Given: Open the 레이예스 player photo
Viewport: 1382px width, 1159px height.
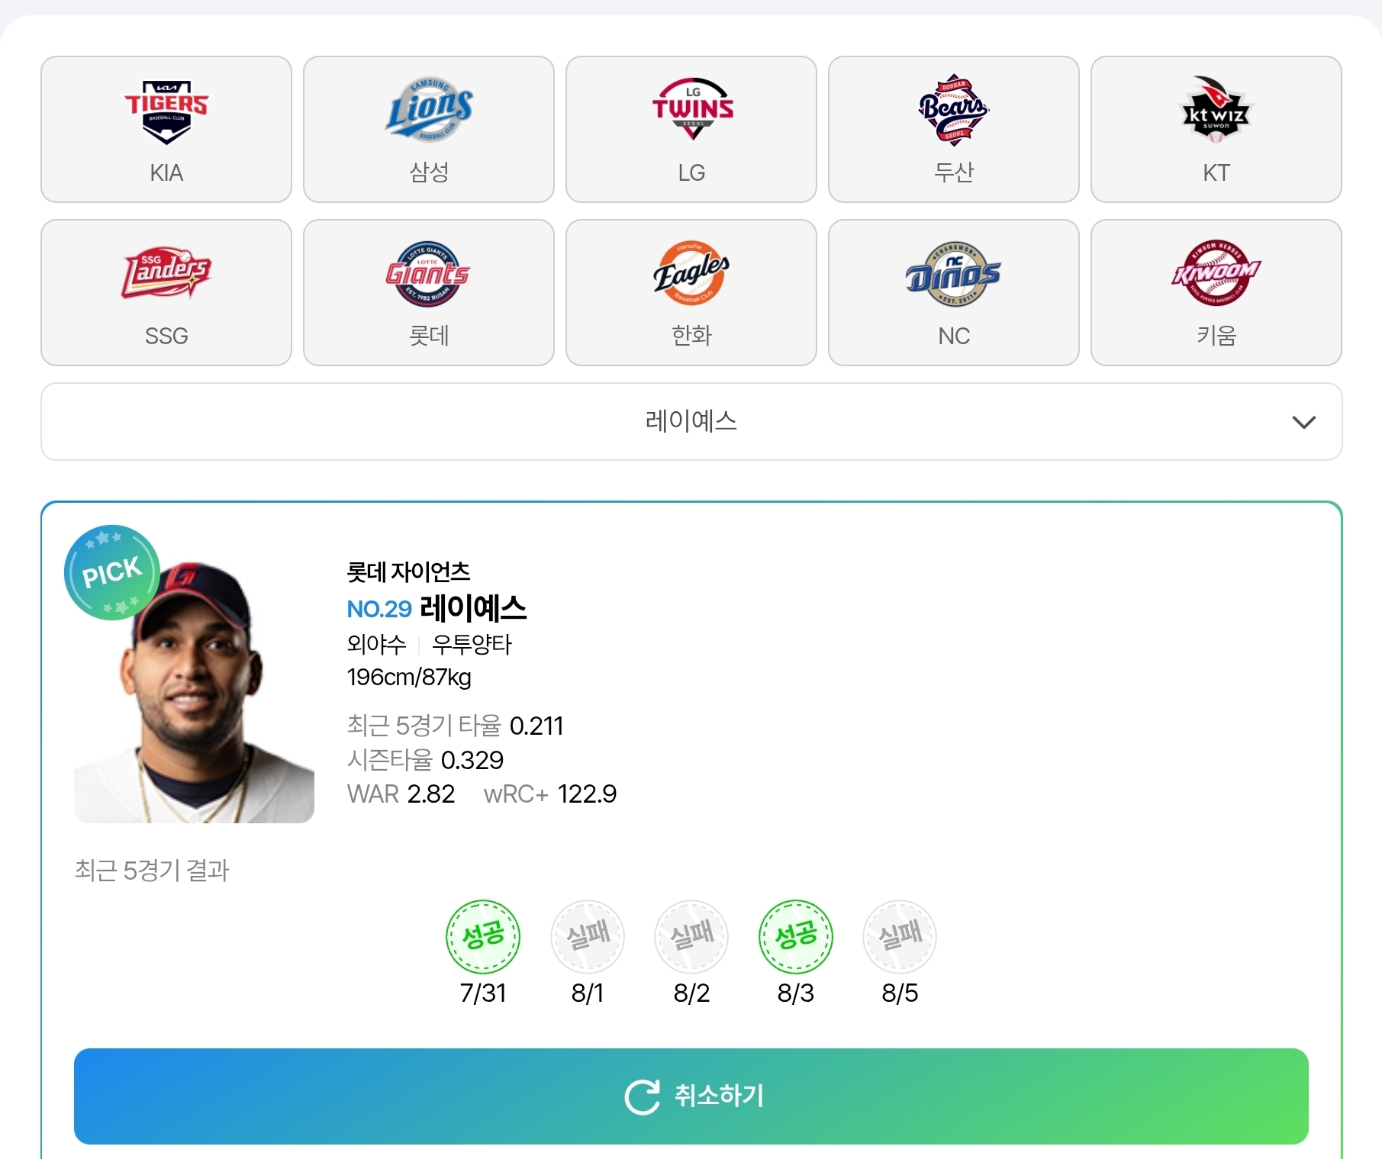Looking at the screenshot, I should (194, 691).
